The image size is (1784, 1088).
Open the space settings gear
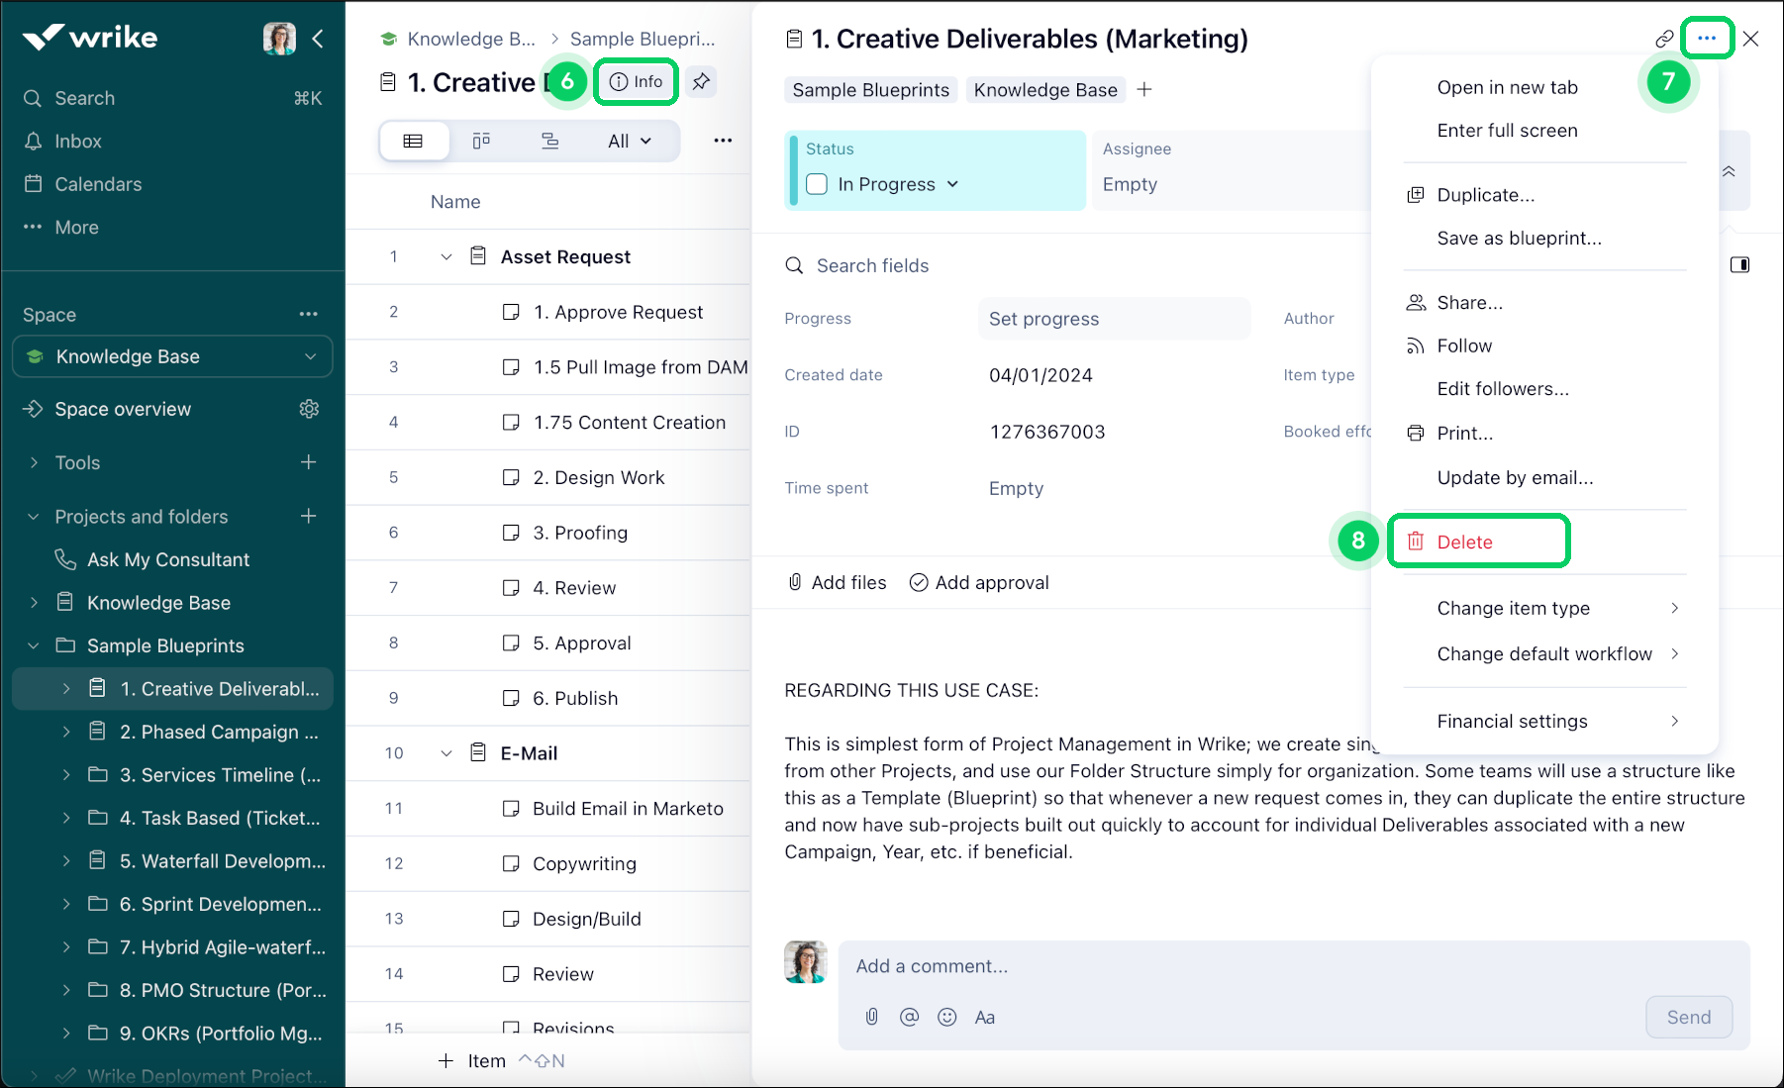click(x=309, y=409)
